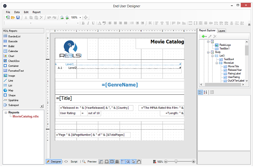Collapse the Reports tree node
The image size is (253, 168).
[x=6, y=113]
